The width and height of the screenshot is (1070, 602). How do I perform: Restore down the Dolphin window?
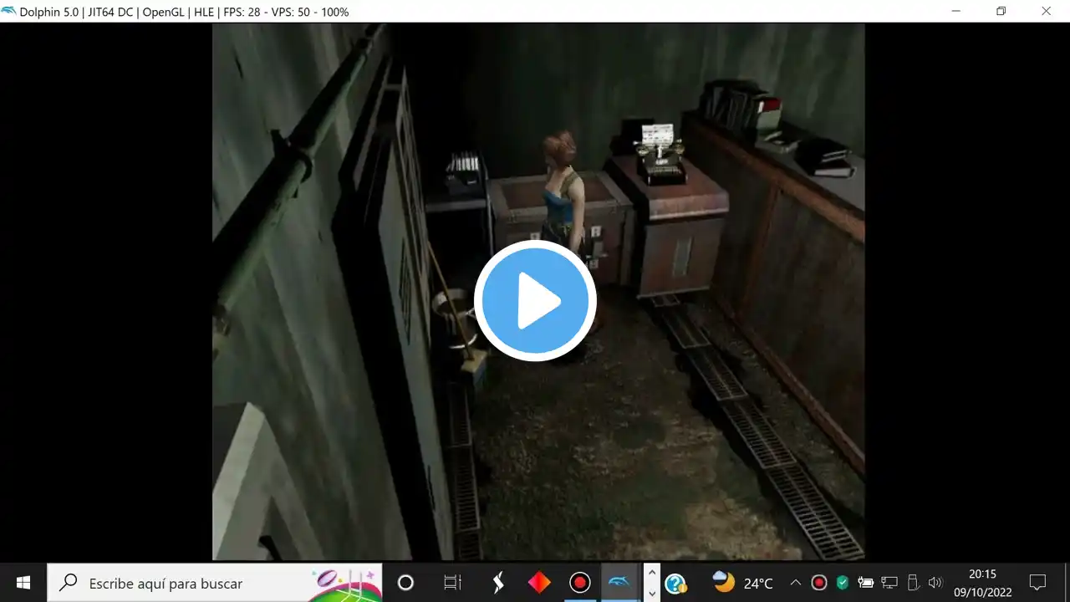pos(1001,11)
